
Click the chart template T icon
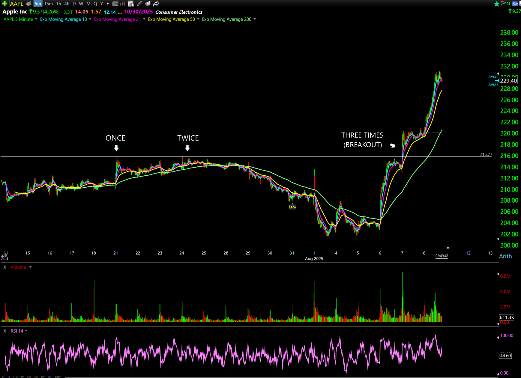[x=115, y=4]
